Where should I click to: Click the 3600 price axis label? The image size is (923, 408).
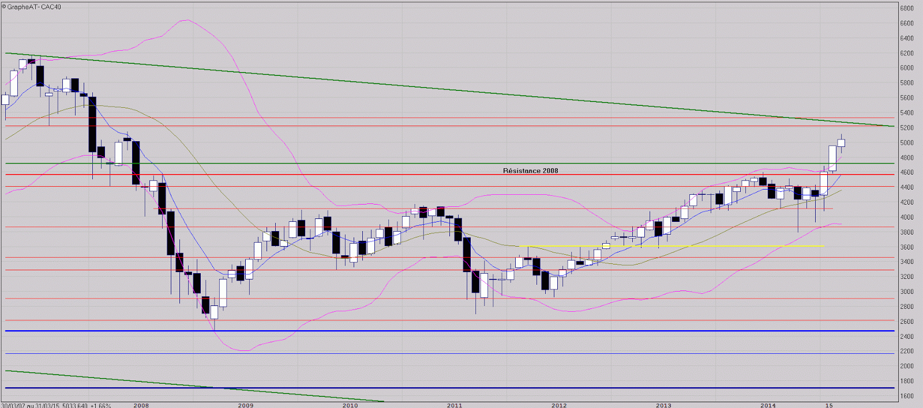point(907,247)
